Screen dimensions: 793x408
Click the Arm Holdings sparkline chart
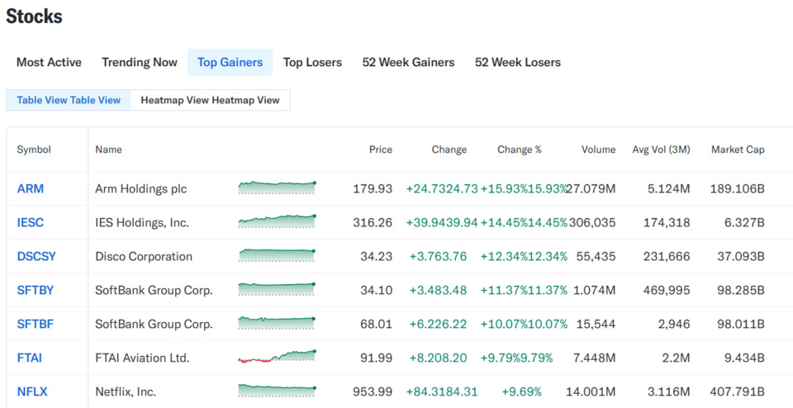(x=277, y=187)
